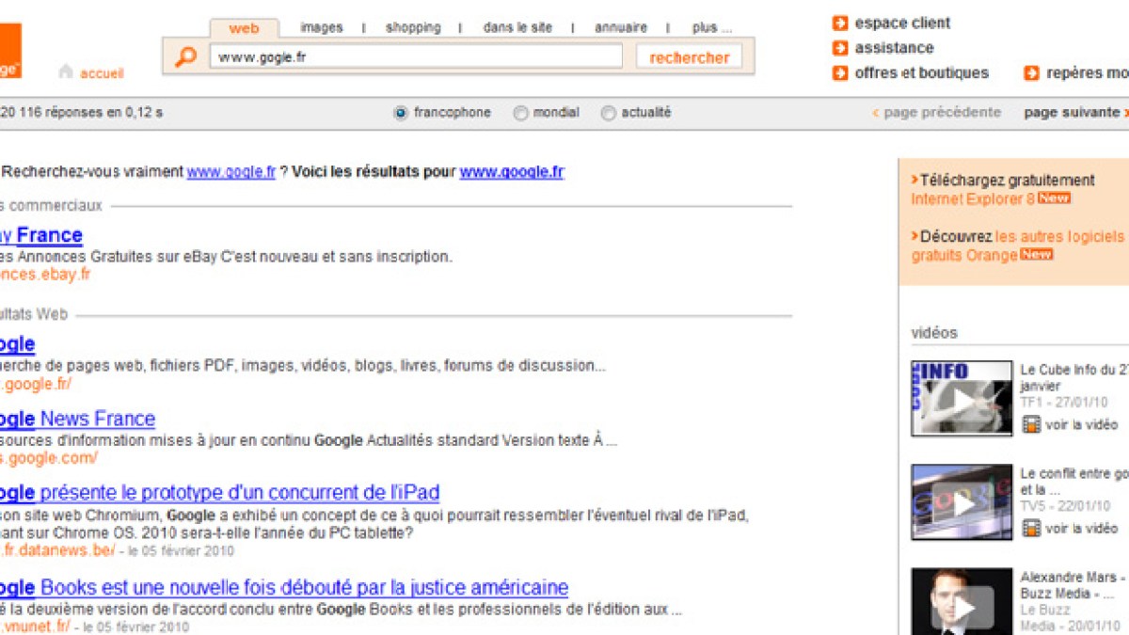
Task: Open the espace client link
Action: tap(902, 24)
